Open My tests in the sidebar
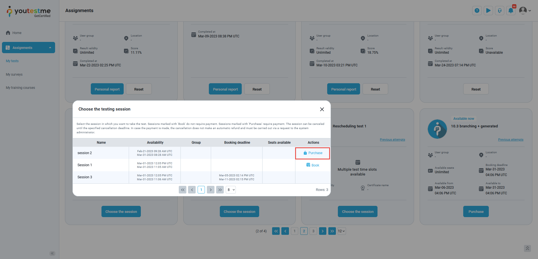This screenshot has width=538, height=259. [x=12, y=61]
